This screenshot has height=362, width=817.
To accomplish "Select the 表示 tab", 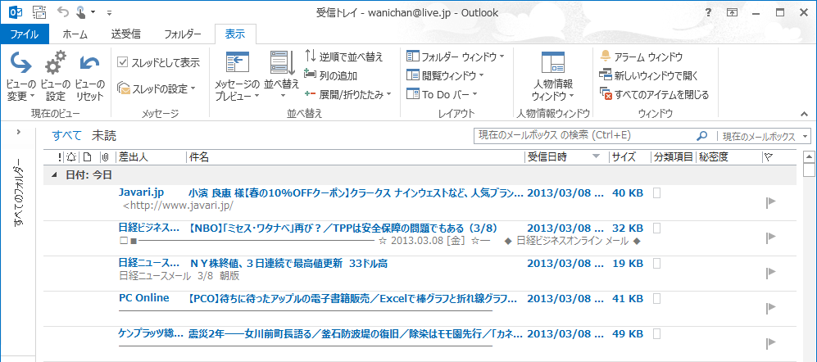I will click(x=235, y=34).
